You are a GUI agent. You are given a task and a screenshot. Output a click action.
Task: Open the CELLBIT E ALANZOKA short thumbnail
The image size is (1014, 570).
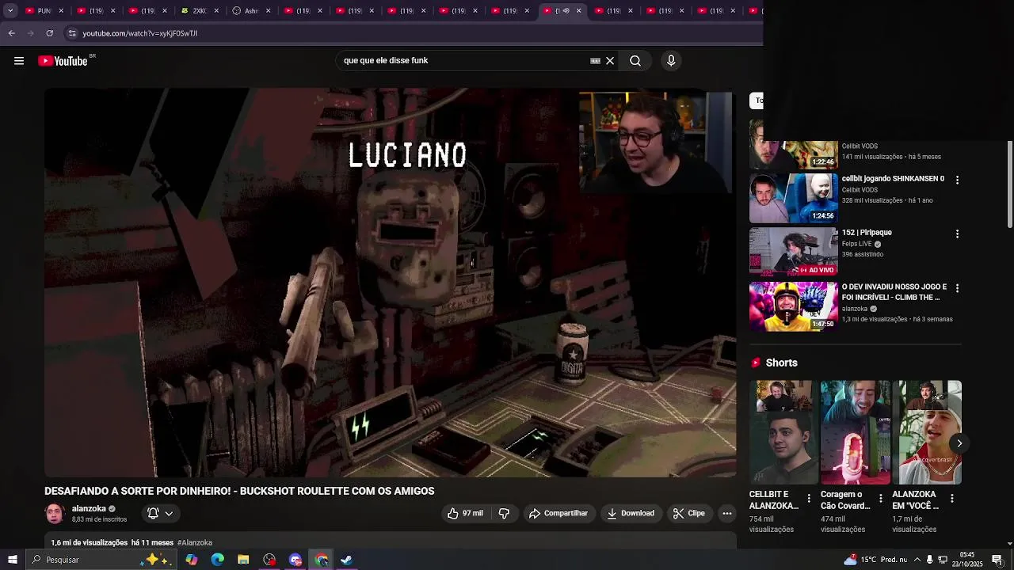[x=784, y=432]
